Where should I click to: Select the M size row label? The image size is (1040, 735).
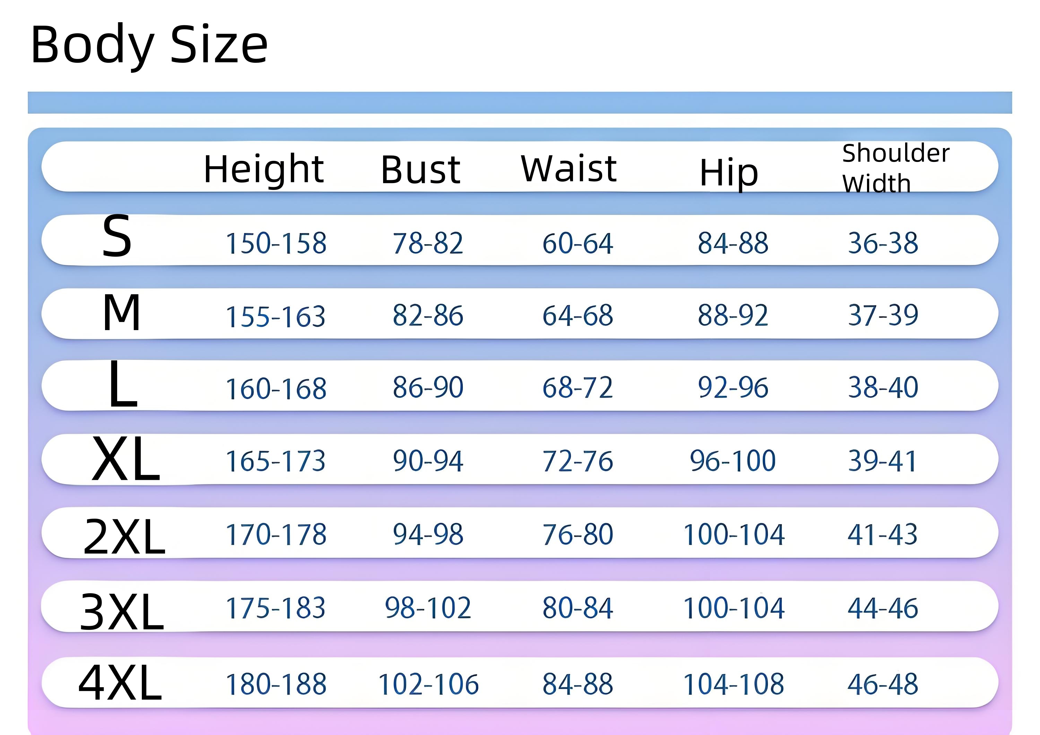pyautogui.click(x=121, y=312)
